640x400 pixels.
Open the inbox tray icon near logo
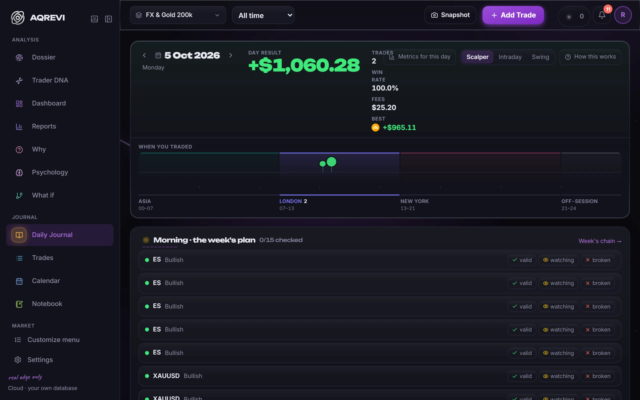[94, 19]
